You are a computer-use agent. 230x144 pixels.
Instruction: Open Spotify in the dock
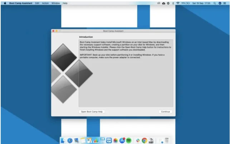tap(129, 140)
